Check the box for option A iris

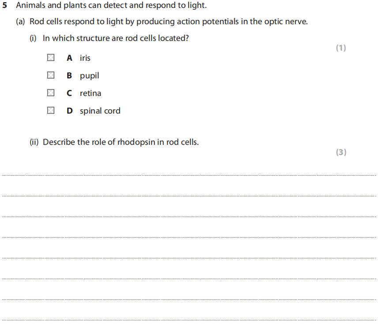[x=51, y=58]
